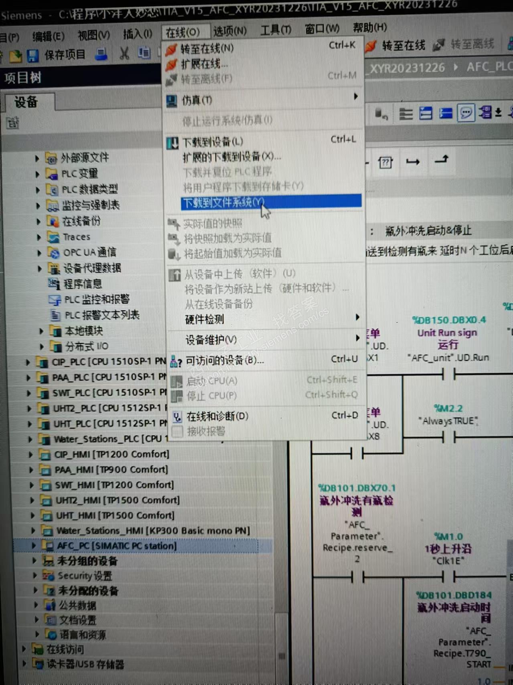Click the open project folder icon
Viewport: 513px width, 685px height.
(x=15, y=56)
